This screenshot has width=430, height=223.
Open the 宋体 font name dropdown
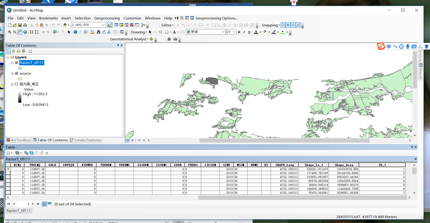coord(223,32)
